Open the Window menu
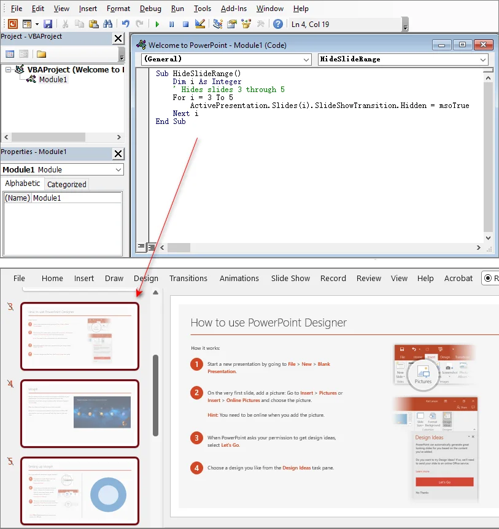 point(269,9)
